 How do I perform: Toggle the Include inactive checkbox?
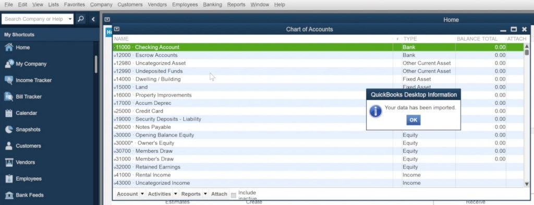(233, 195)
